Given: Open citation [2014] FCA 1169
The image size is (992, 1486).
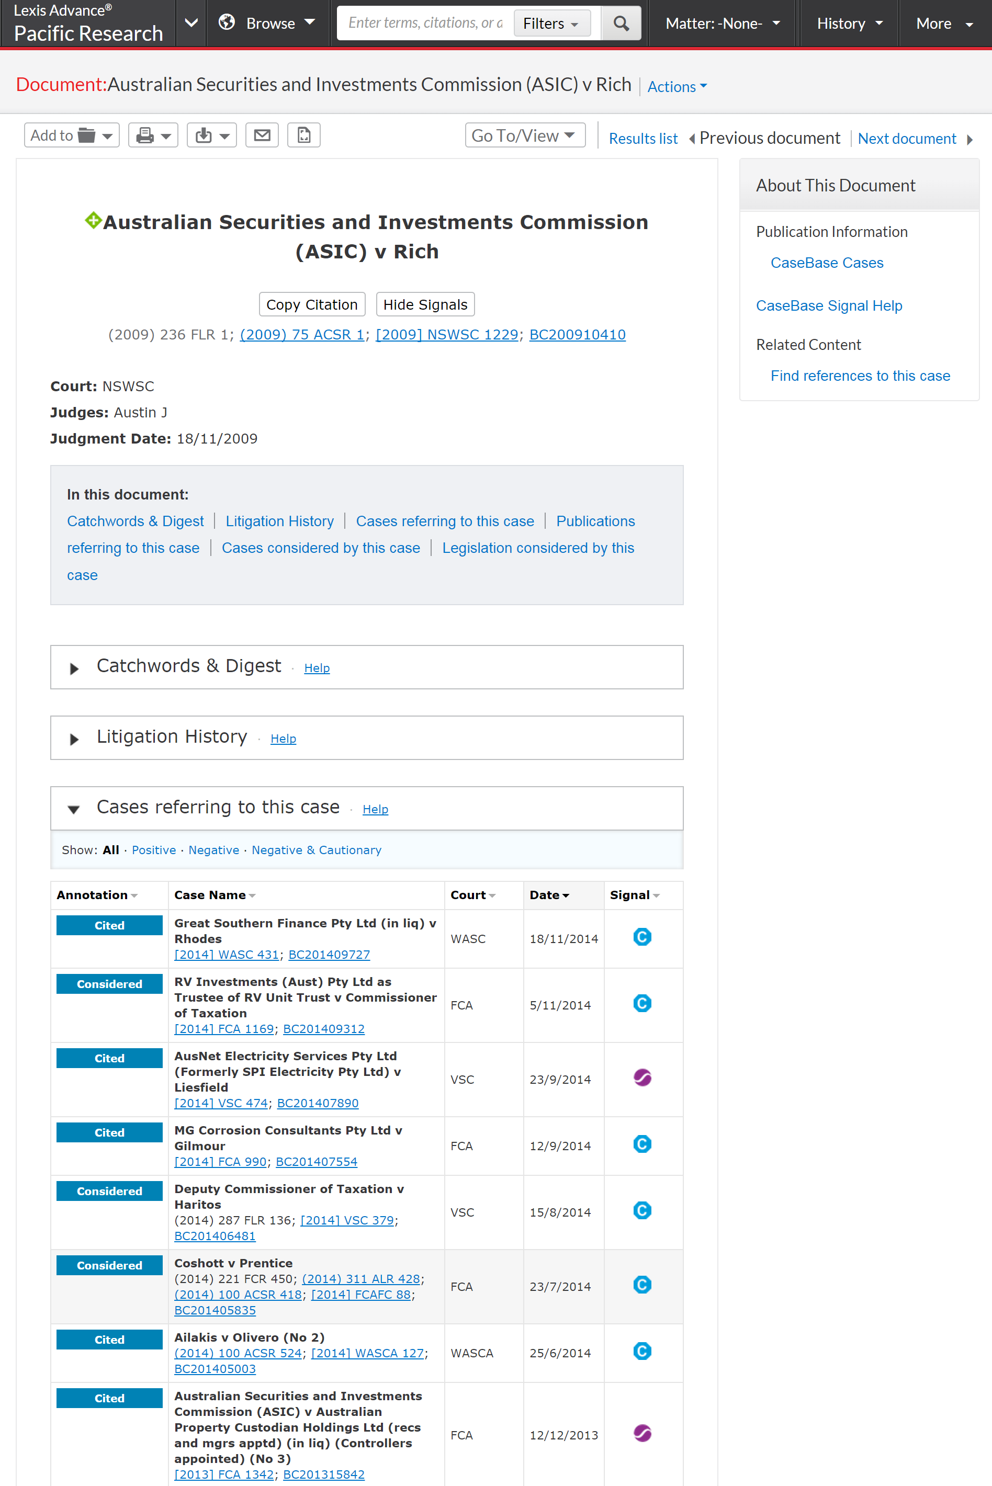Looking at the screenshot, I should (x=224, y=1028).
